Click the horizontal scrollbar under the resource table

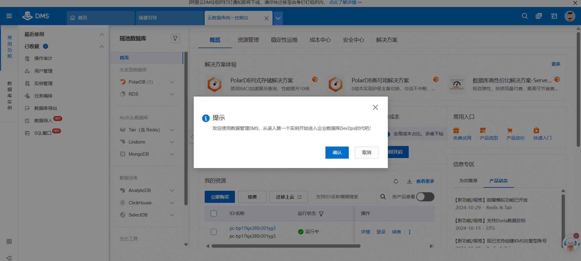286,246
